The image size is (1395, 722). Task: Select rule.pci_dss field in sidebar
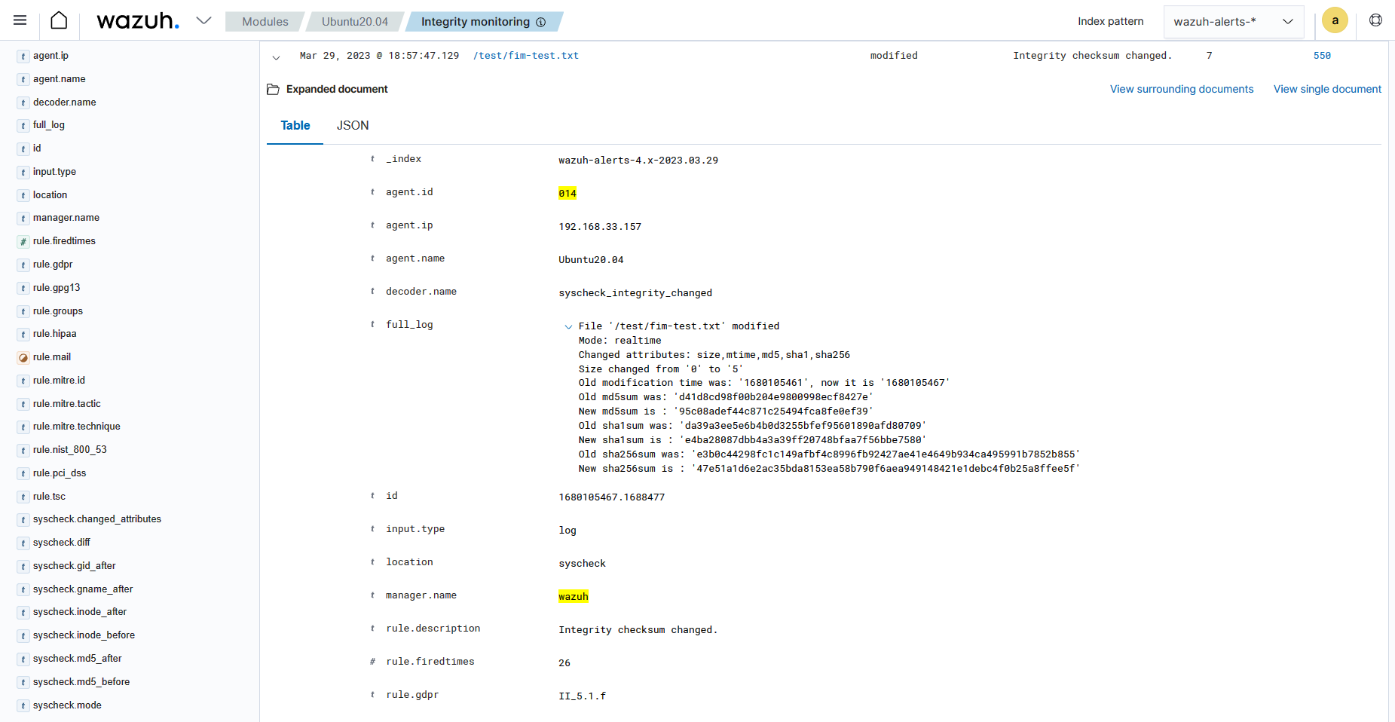60,473
